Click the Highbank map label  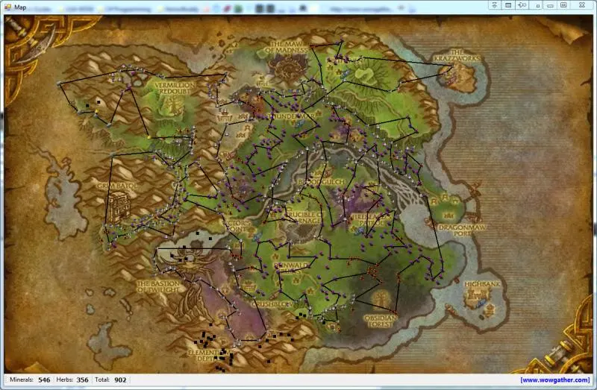point(482,284)
